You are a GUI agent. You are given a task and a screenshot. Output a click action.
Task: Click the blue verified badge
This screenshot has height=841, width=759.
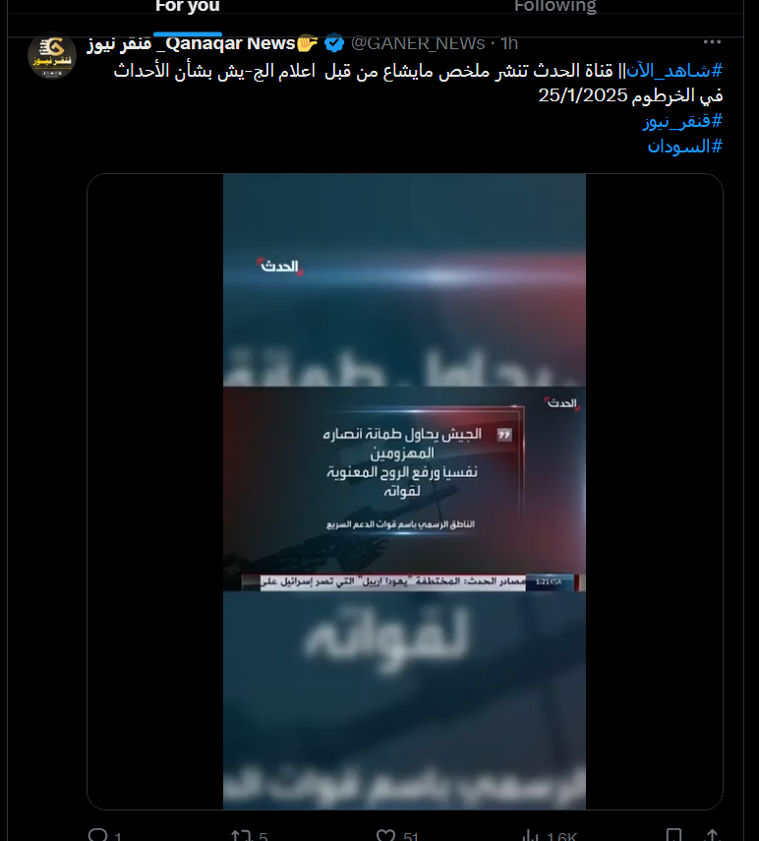(334, 43)
